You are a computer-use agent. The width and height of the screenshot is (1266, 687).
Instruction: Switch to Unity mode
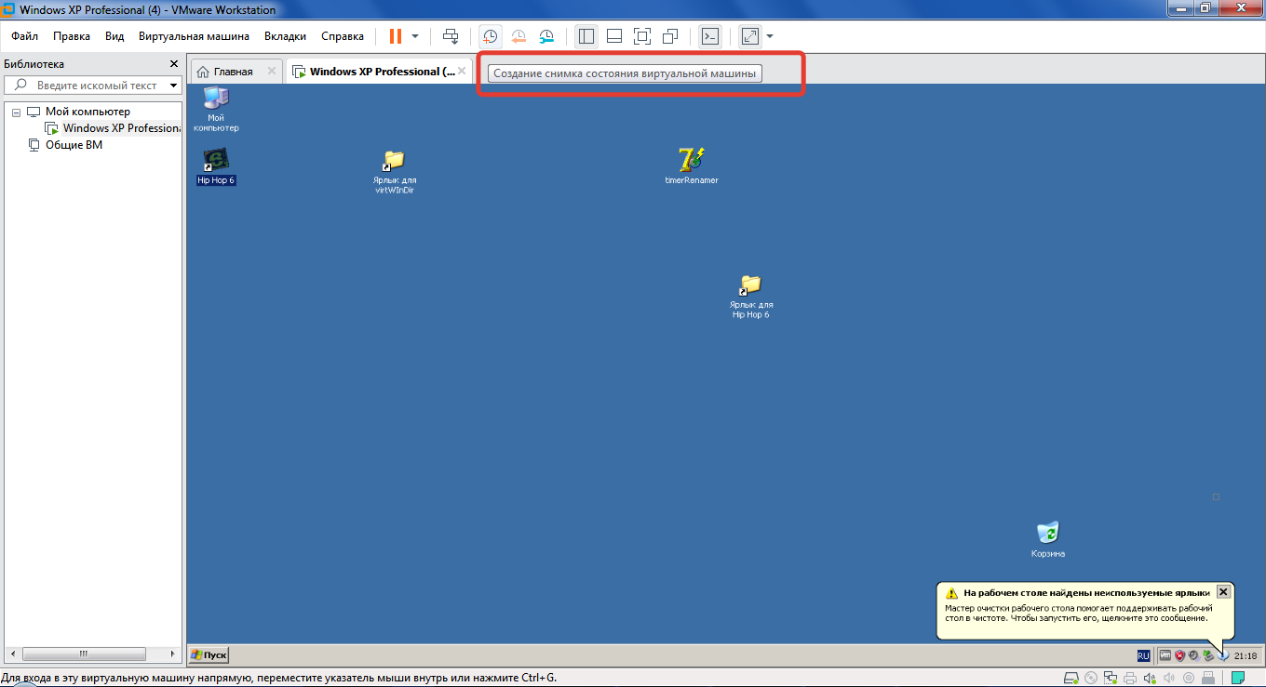(x=670, y=36)
